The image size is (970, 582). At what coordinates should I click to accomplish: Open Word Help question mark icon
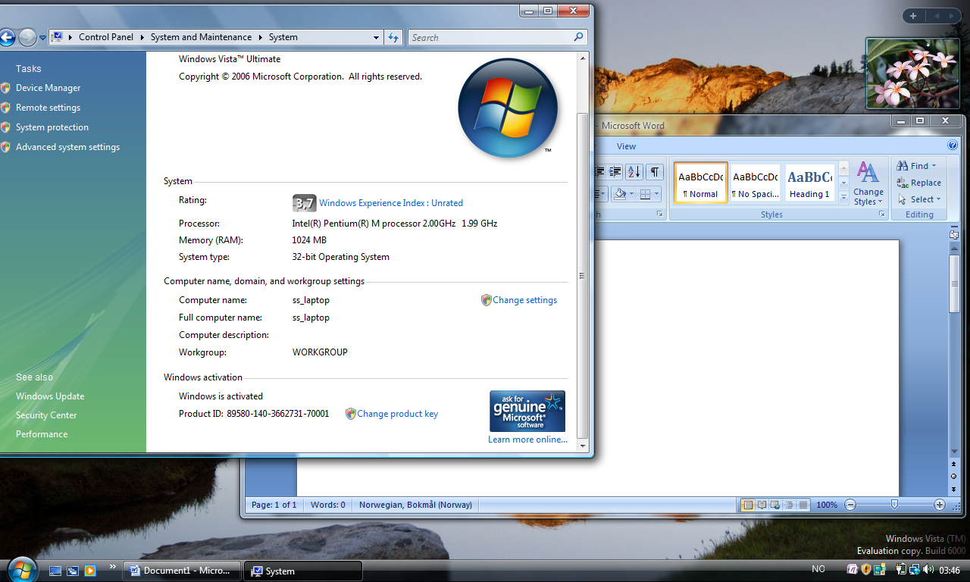pos(953,145)
